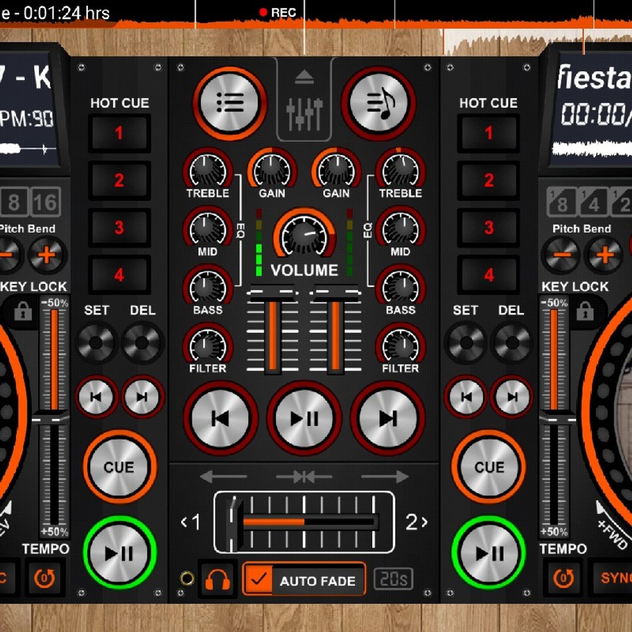Tap left deck Hot Cue 4
632x632 pixels.
click(x=119, y=275)
